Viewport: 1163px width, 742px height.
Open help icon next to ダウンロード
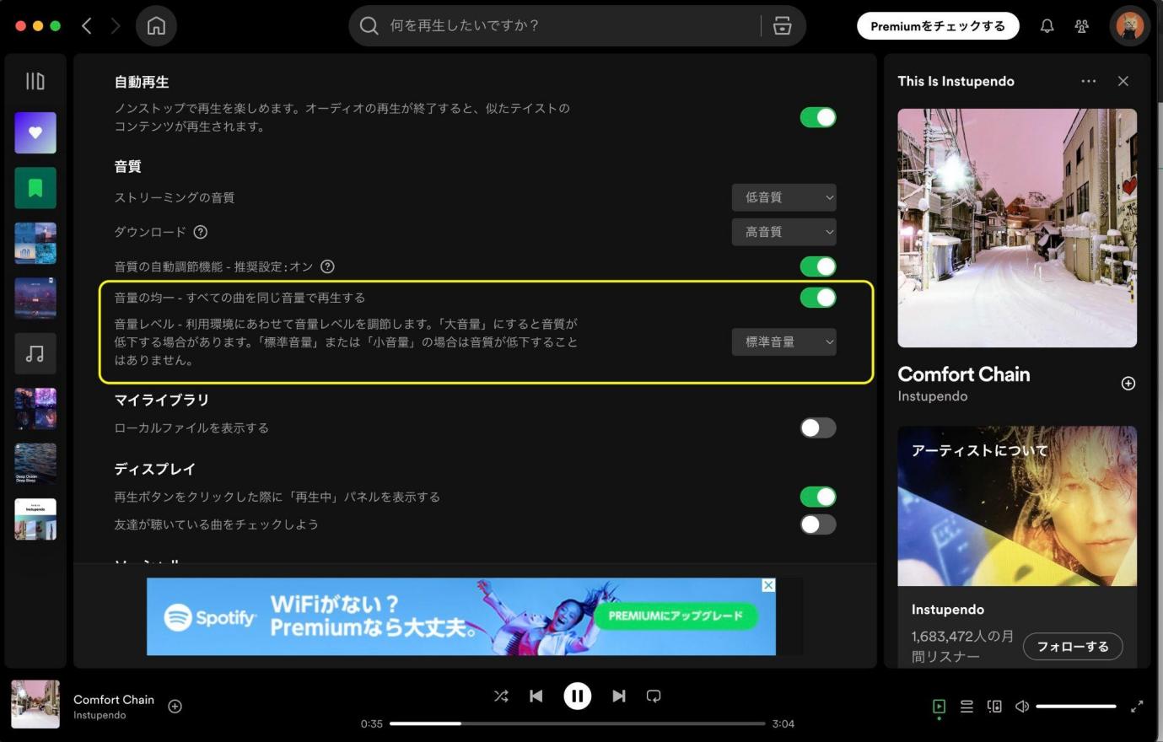[201, 232]
